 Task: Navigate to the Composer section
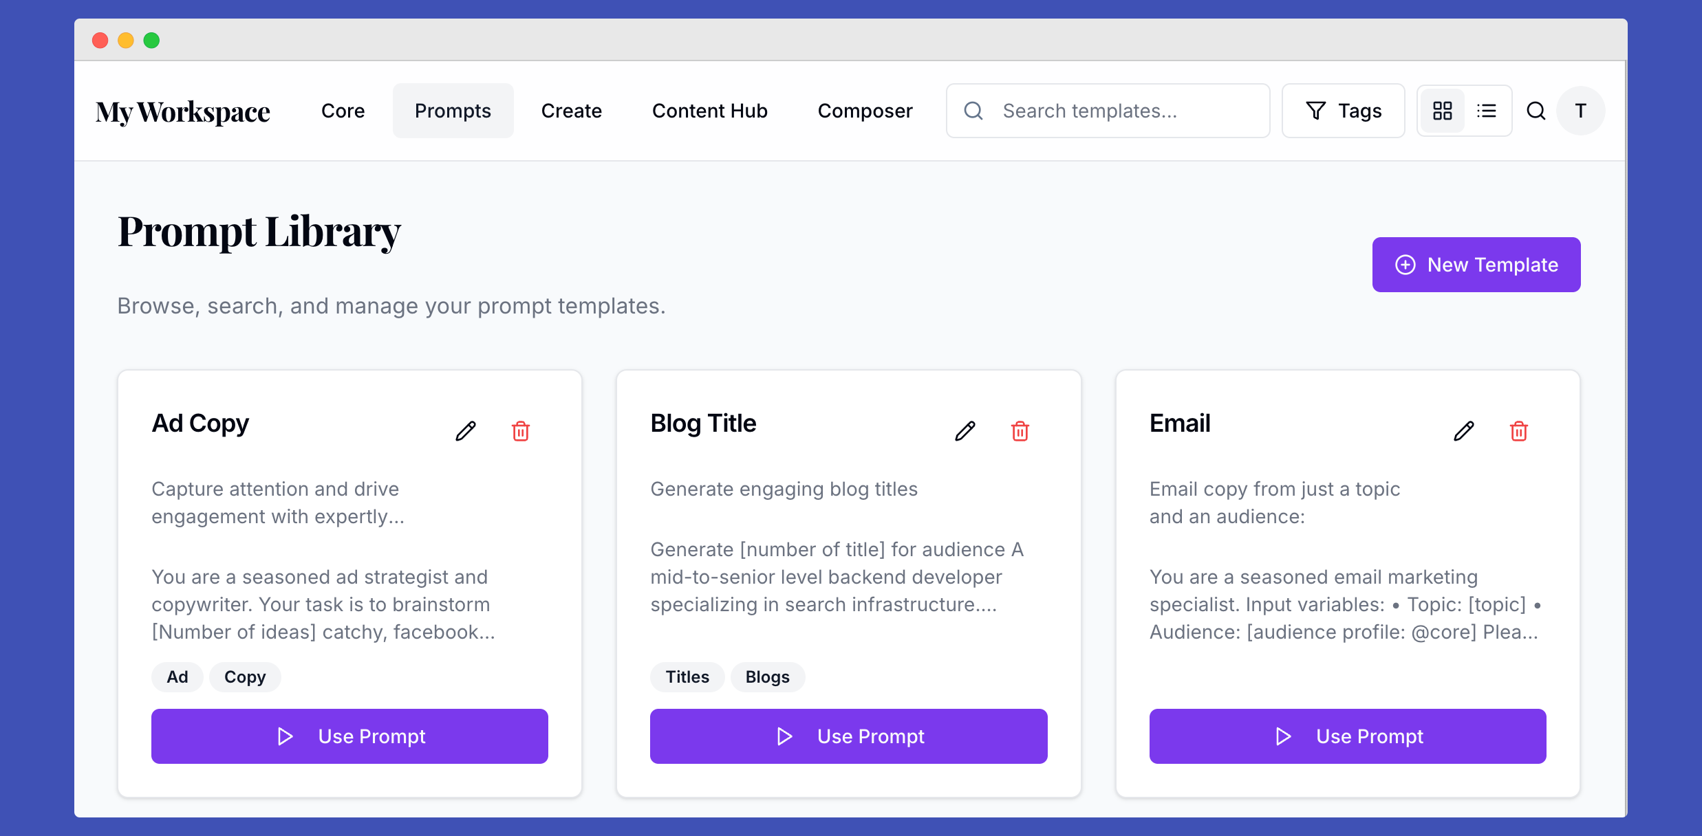tap(865, 111)
